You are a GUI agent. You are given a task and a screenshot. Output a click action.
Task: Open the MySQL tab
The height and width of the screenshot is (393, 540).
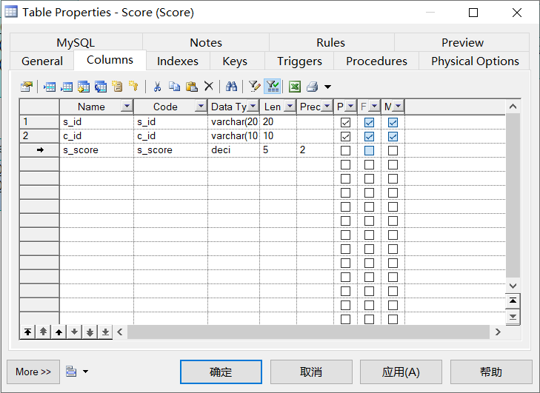(x=76, y=43)
